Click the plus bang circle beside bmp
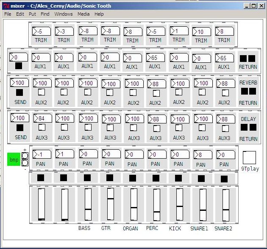The width and height of the screenshot is (267, 249). (x=25, y=156)
